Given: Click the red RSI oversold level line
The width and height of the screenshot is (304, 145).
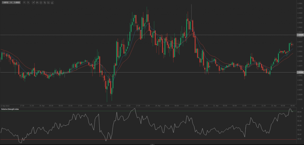Looking at the screenshot, I should 148,139.
